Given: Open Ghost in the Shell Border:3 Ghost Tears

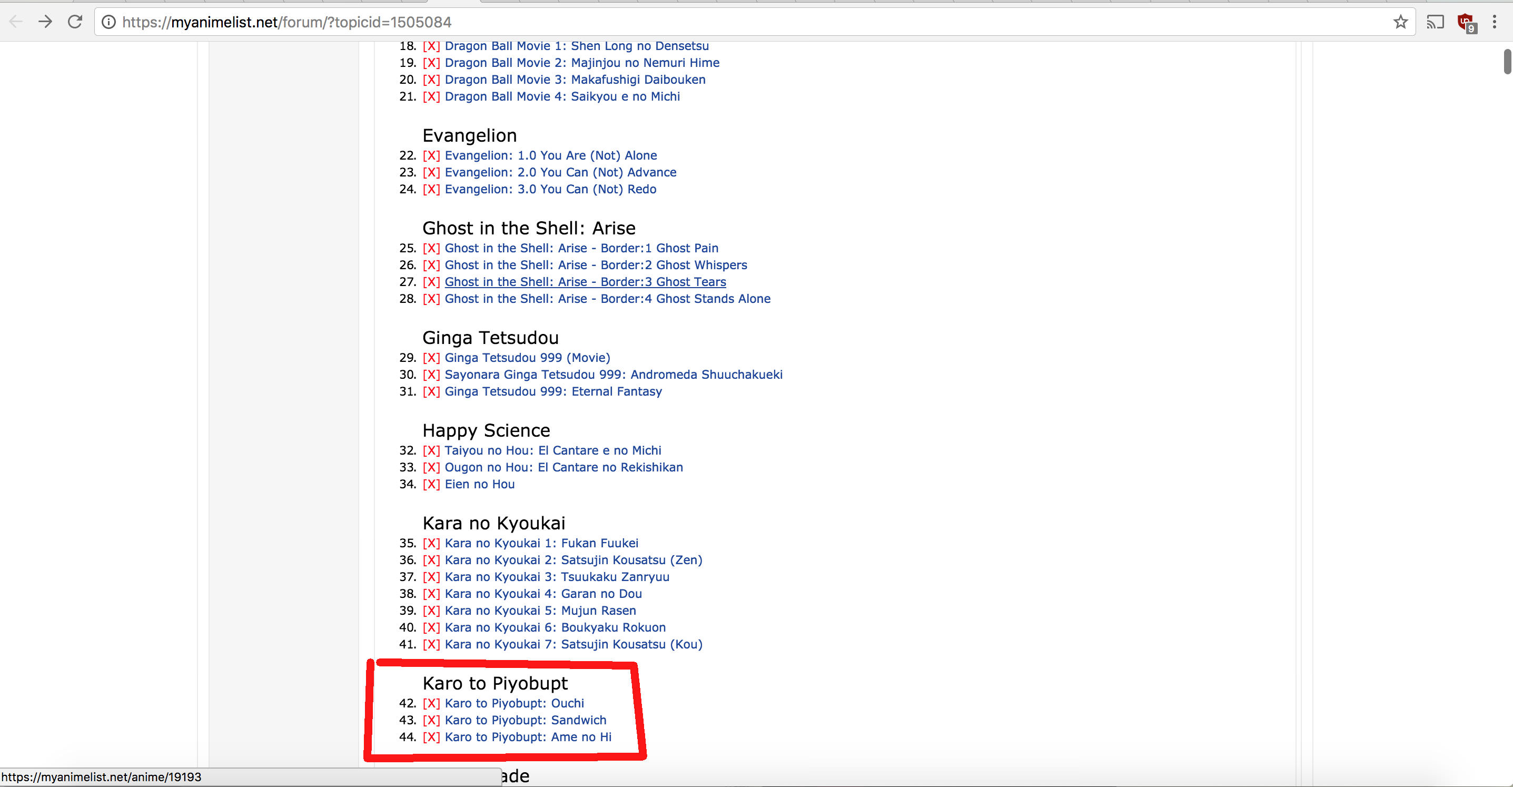Looking at the screenshot, I should pyautogui.click(x=585, y=282).
